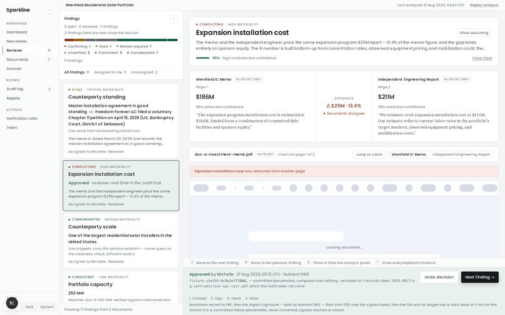Filter by Unverified 2 legend
This screenshot has width=505, height=315.
(x=77, y=52)
